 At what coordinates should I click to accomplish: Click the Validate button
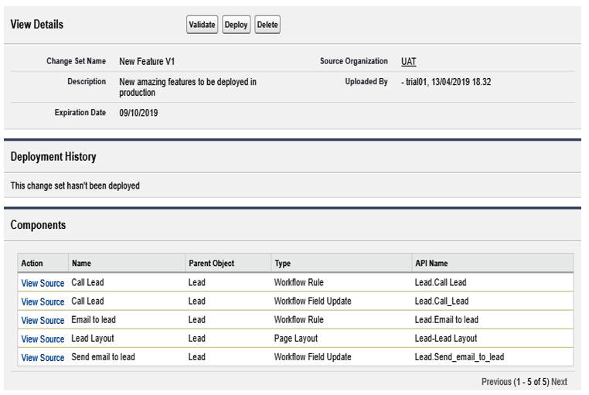click(x=202, y=25)
